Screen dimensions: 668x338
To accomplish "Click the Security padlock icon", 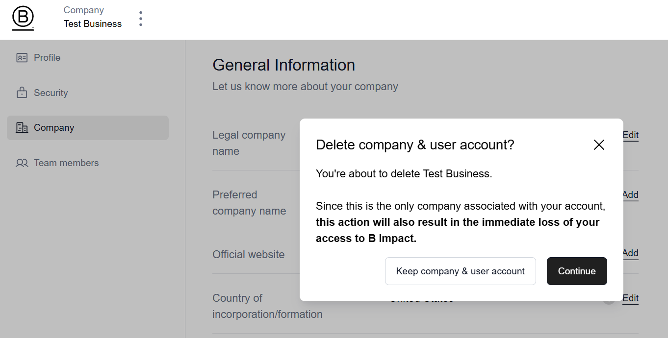I will 22,93.
